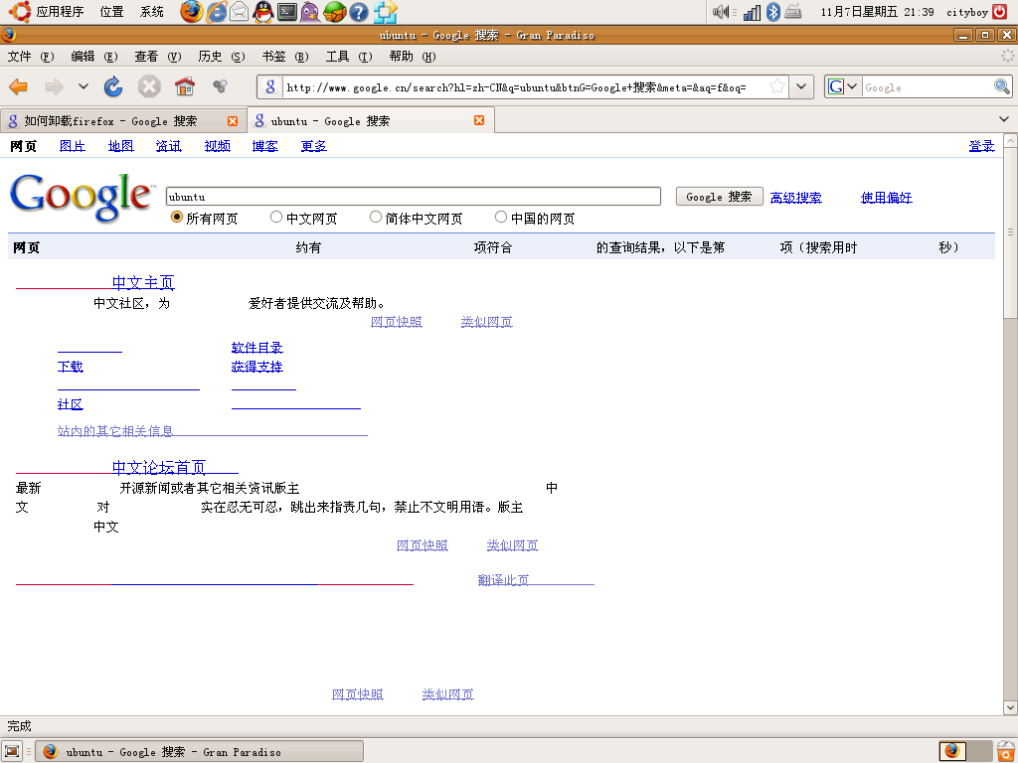Go back with the orange back arrow

tap(18, 86)
